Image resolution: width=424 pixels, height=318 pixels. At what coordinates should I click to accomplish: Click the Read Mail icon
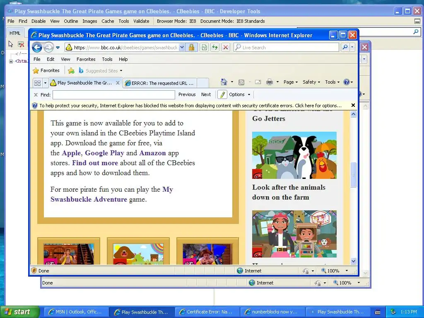(258, 82)
